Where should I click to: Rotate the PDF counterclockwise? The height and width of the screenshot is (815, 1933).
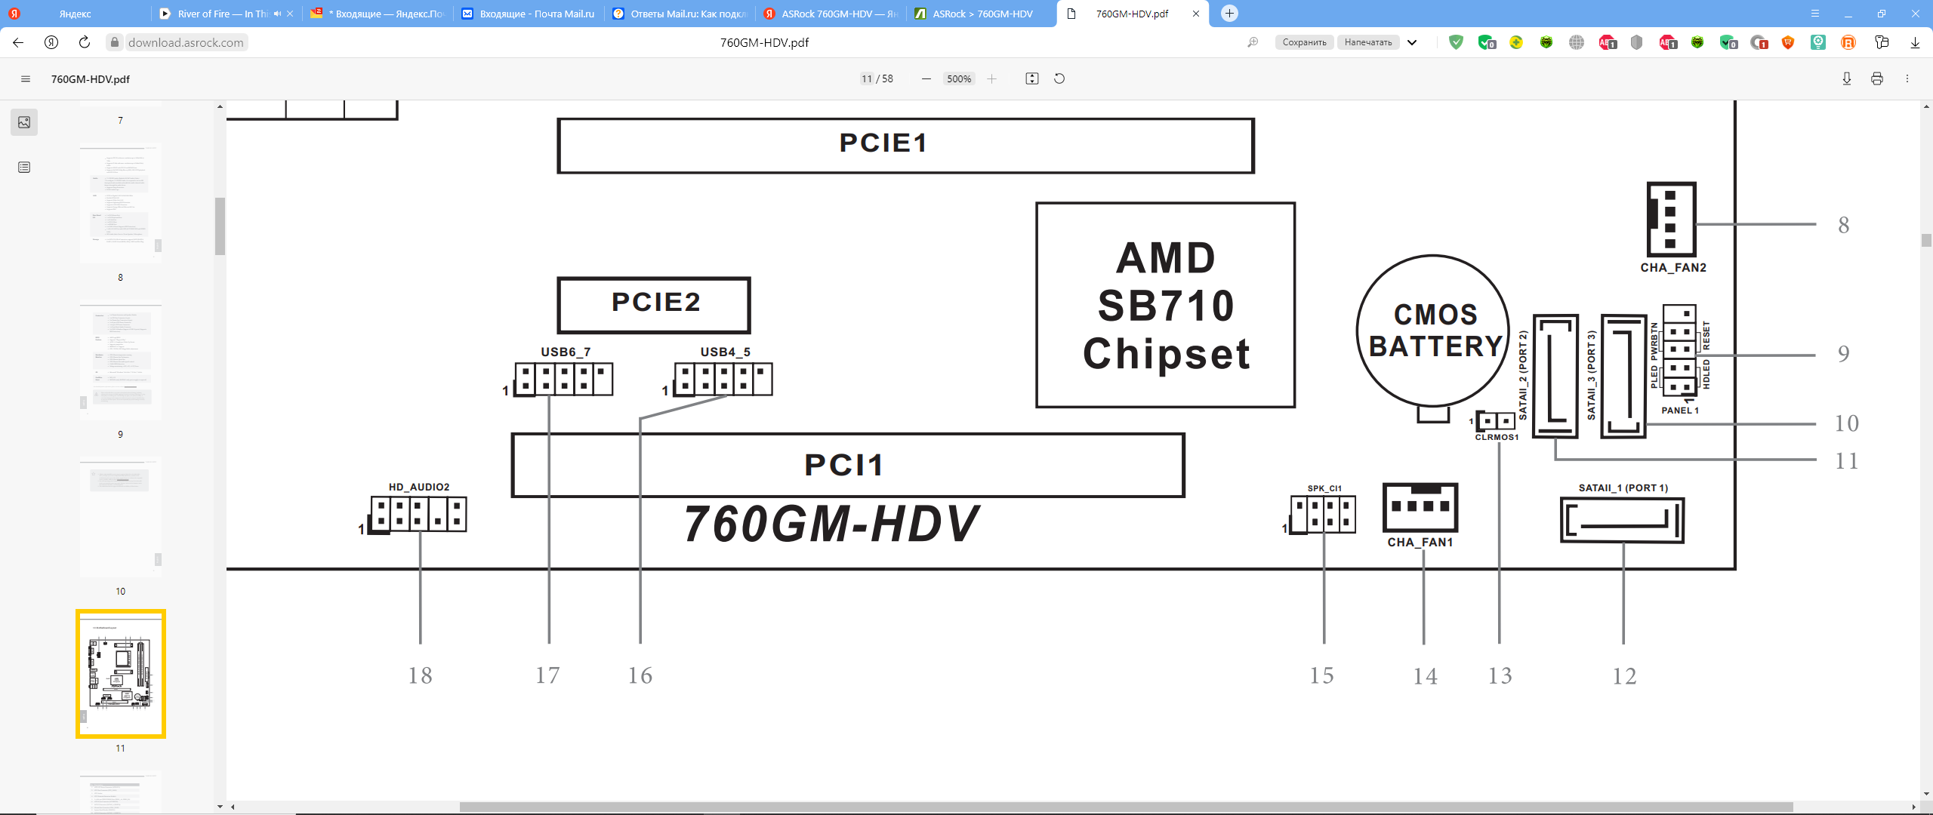(1059, 78)
